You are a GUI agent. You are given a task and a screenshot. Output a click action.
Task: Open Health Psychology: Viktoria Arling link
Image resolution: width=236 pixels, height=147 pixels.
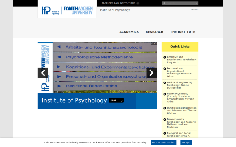pyautogui.click(x=180, y=98)
